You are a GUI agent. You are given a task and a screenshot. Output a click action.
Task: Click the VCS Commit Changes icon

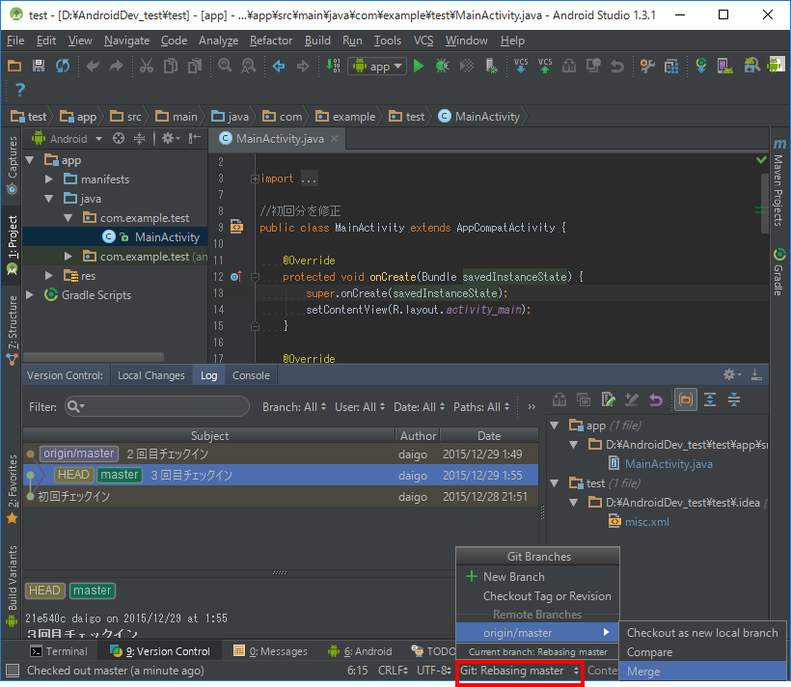coord(545,66)
